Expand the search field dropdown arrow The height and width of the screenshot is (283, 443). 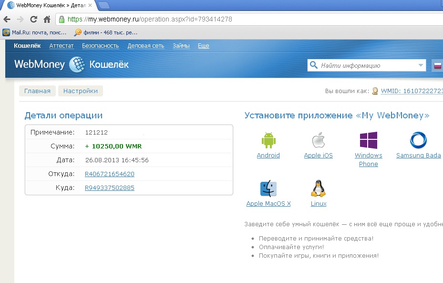point(421,65)
